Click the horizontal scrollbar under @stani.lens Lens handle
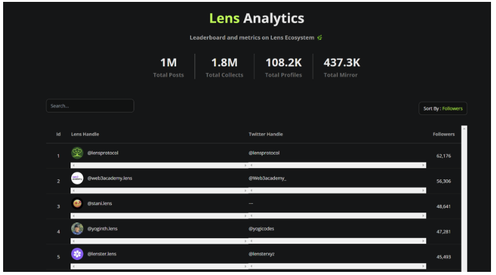The height and width of the screenshot is (275, 496). (x=159, y=216)
